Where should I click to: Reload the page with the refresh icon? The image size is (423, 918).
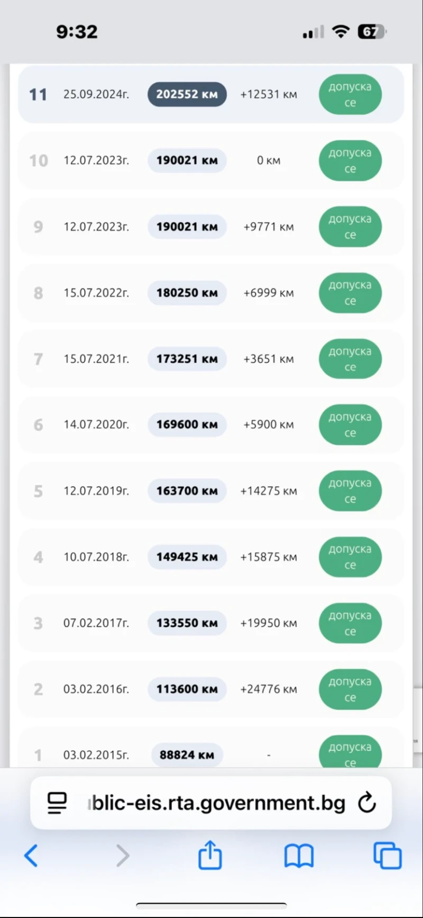click(367, 803)
